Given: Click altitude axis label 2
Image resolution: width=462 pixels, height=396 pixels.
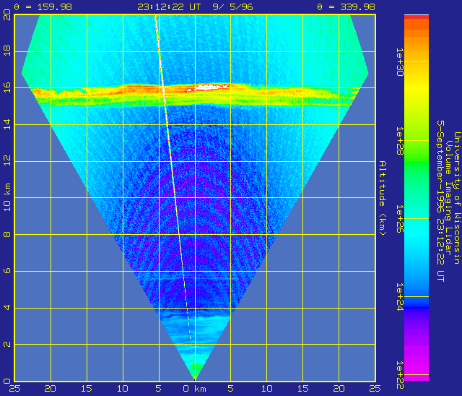Looking at the screenshot, I should (x=6, y=345).
